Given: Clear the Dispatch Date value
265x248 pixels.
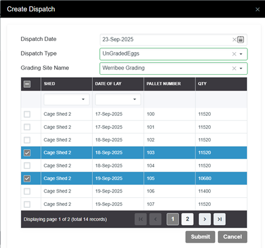Looking at the screenshot, I should coord(234,40).
